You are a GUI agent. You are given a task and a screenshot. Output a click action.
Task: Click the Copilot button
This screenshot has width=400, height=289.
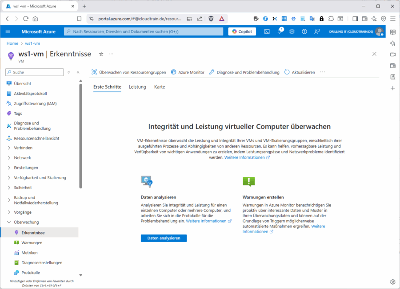point(242,31)
